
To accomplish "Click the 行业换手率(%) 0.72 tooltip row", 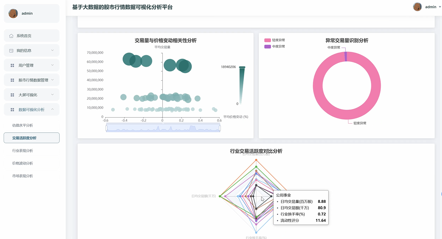I will point(301,214).
